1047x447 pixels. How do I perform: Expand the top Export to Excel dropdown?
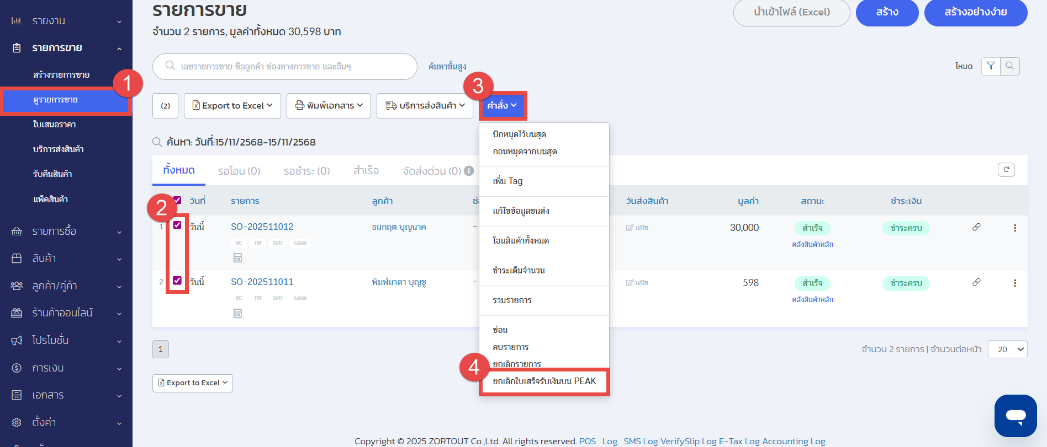tap(232, 105)
